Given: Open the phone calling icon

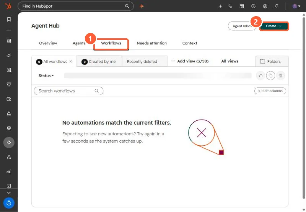Looking at the screenshot, I should 230,6.
